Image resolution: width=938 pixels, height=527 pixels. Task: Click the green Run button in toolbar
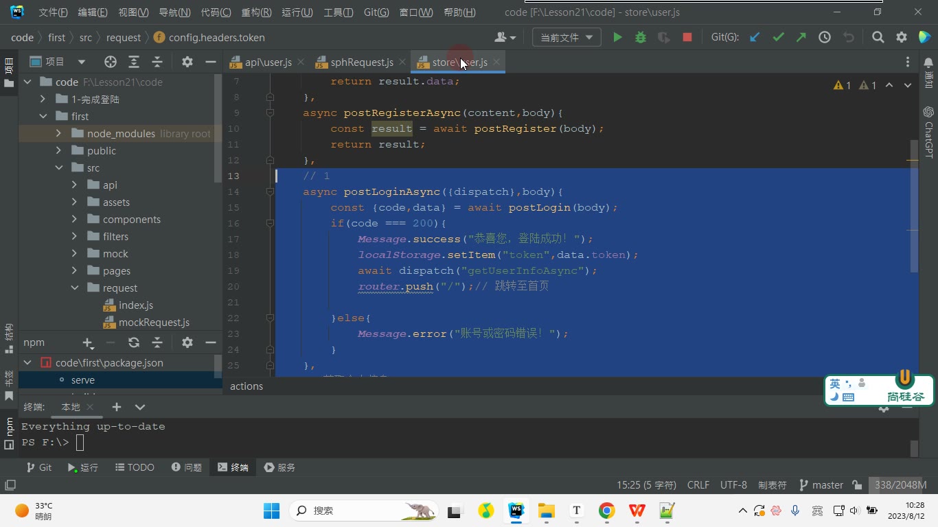[x=617, y=38]
